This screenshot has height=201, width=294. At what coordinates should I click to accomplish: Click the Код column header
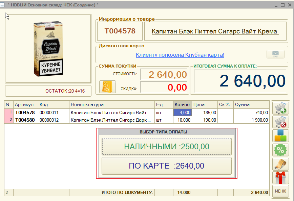54,104
